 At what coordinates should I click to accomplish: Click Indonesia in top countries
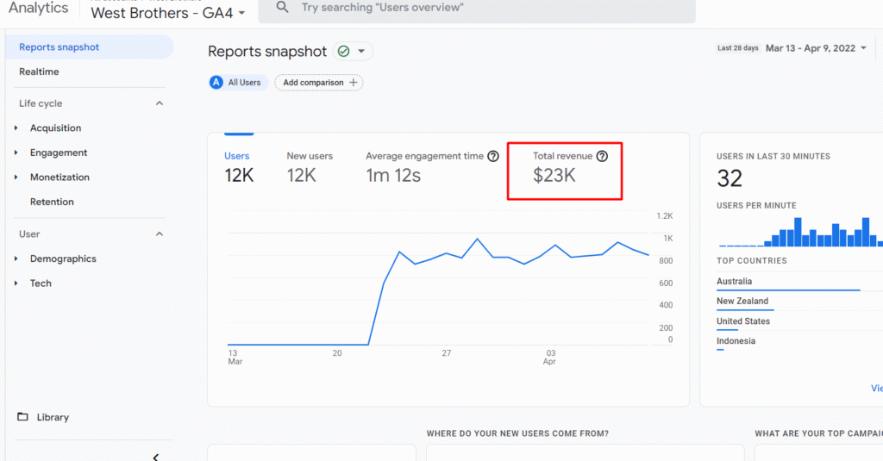736,341
